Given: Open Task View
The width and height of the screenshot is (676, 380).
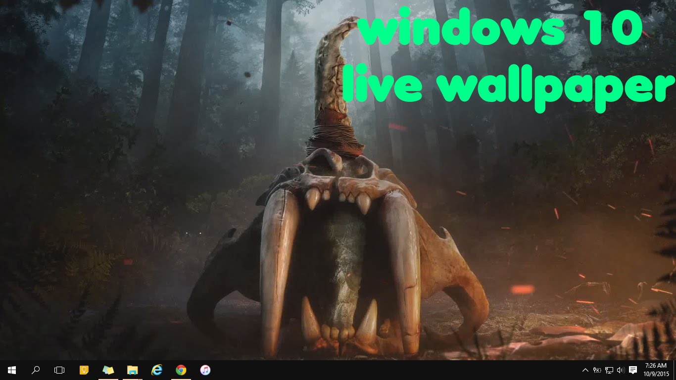Looking at the screenshot, I should pos(59,370).
